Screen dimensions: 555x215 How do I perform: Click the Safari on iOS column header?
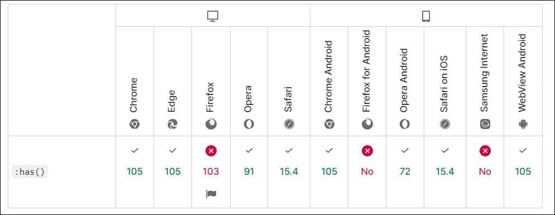445,81
